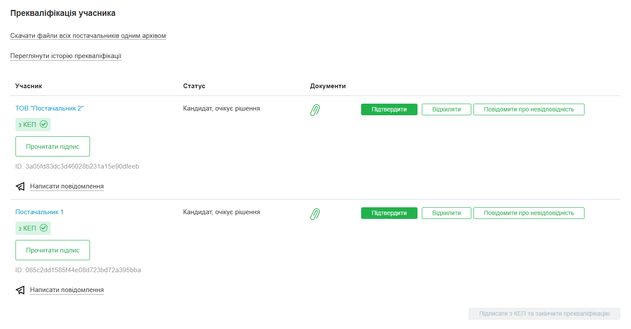Reject ТОВ "Постачальник 2" with Відхилити
The height and width of the screenshot is (329, 631).
(x=446, y=109)
